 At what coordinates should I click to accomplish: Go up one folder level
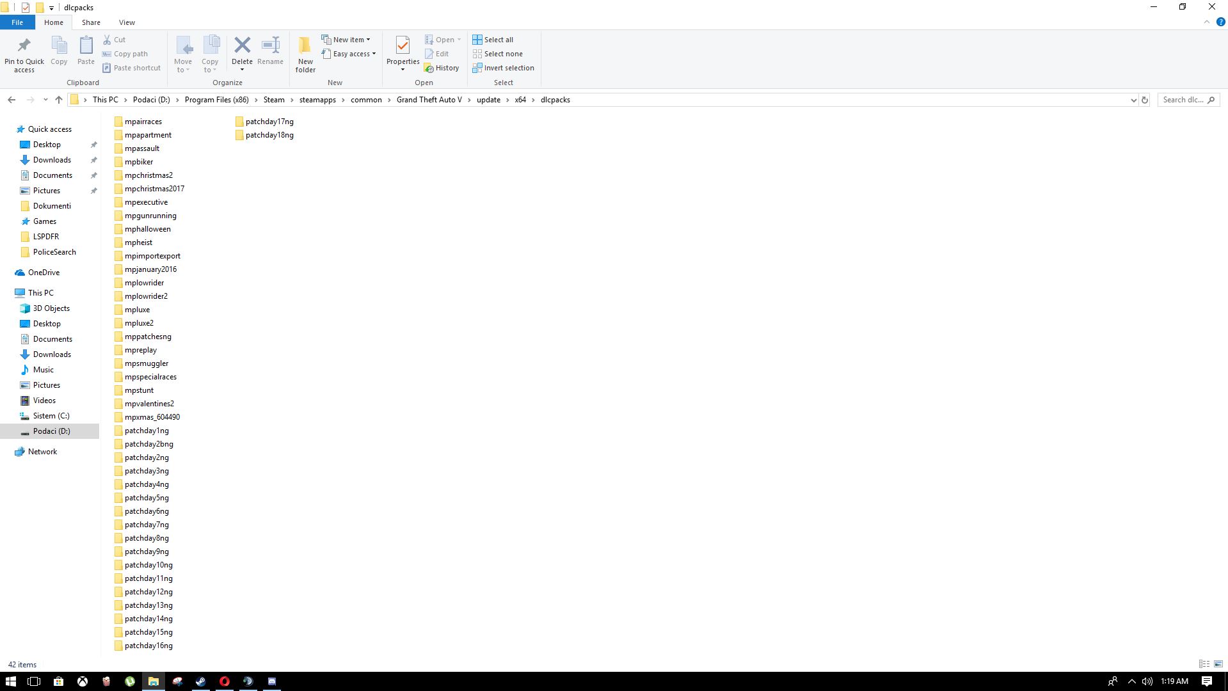[x=59, y=100]
